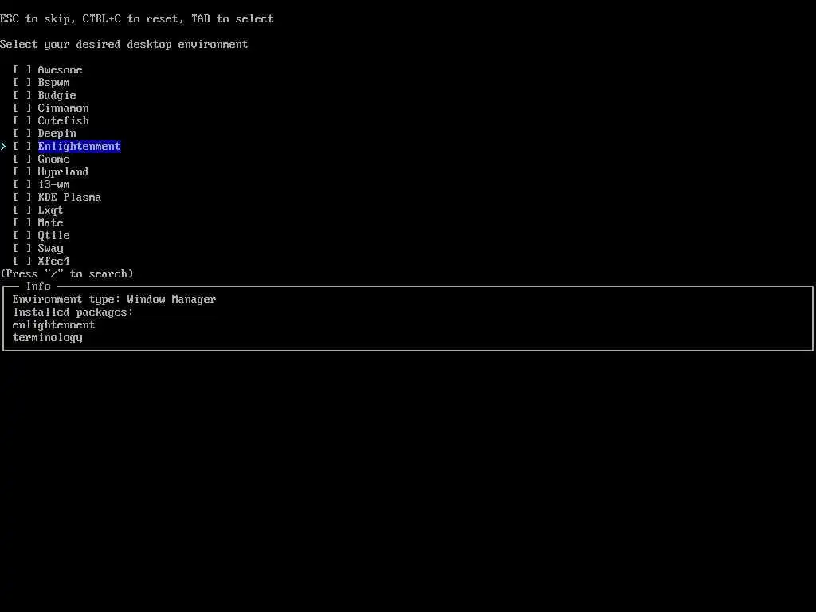Tick the checkbox next to Sway
The width and height of the screenshot is (816, 612).
coord(22,249)
